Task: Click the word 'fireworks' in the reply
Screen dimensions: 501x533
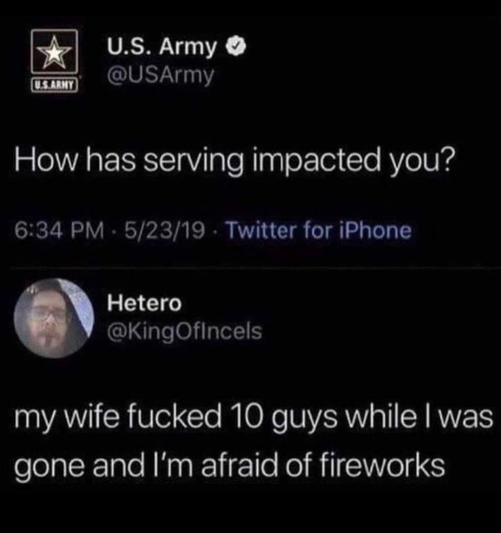Action: pyautogui.click(x=383, y=466)
